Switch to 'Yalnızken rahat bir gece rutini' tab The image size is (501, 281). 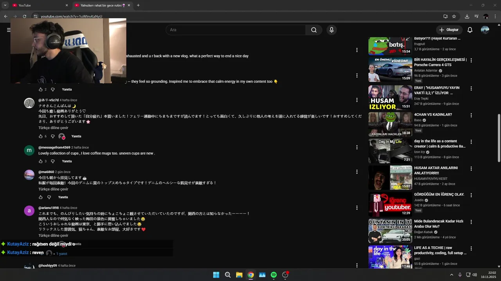103,5
